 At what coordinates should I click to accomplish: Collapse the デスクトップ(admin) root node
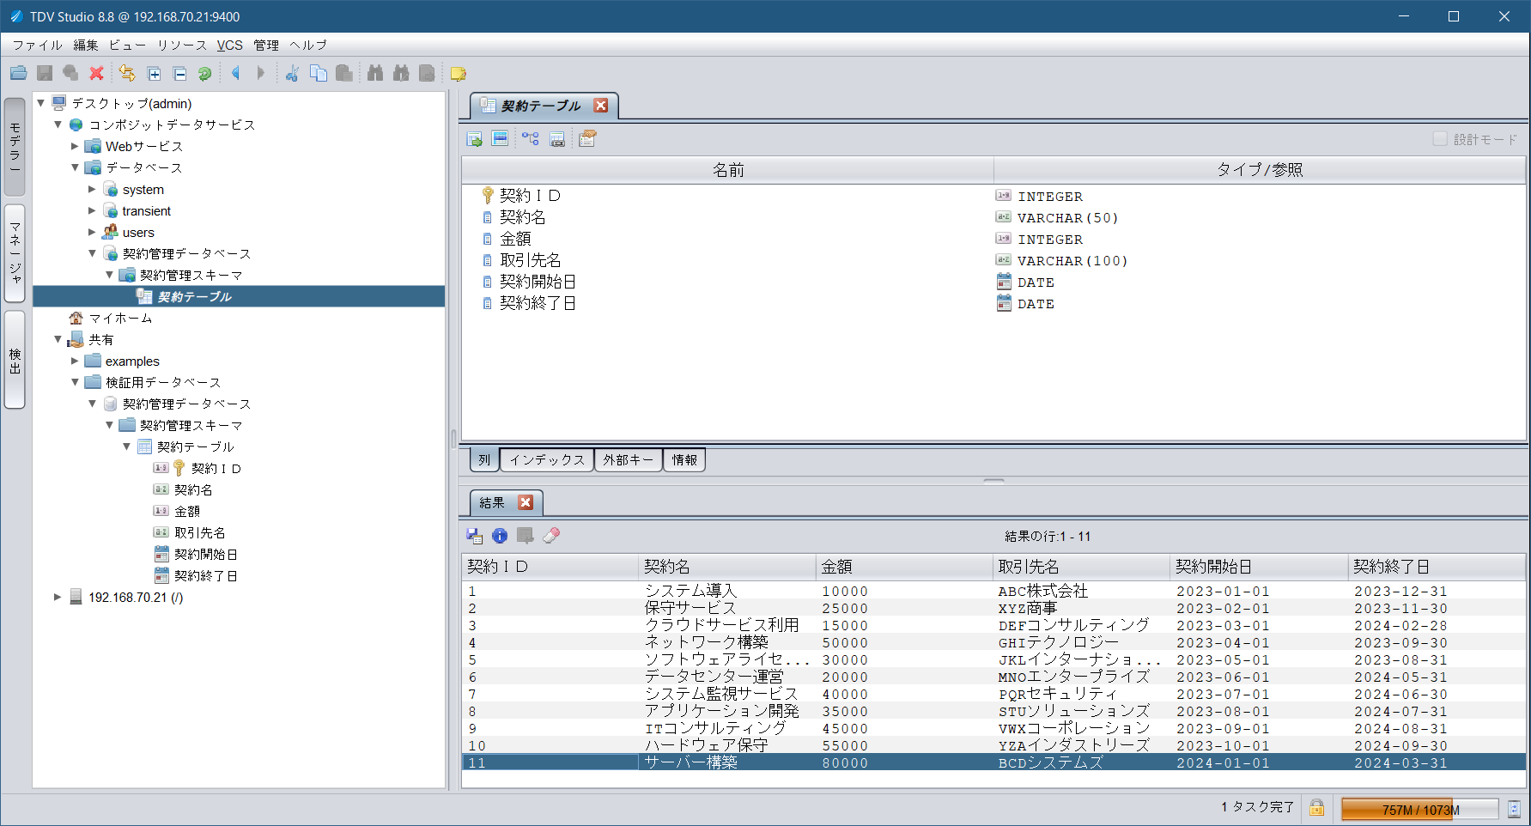coord(40,103)
